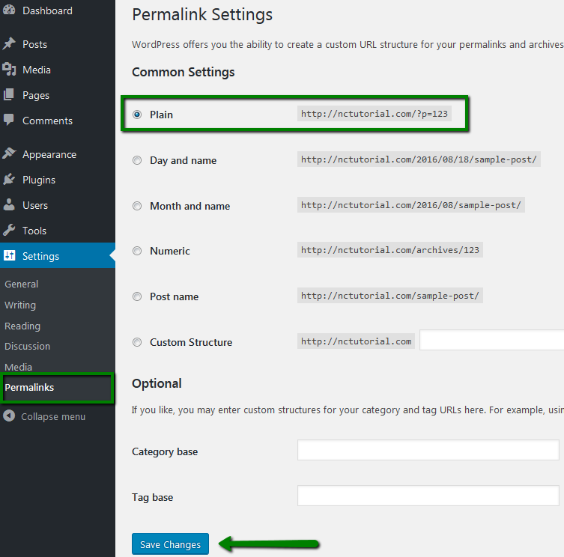564x557 pixels.
Task: Open the Settings menu section
Action: coord(40,256)
